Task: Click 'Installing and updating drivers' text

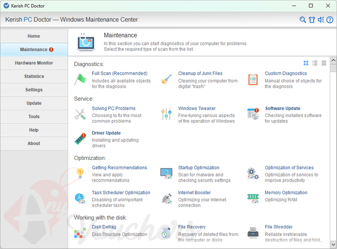Action: (x=115, y=143)
